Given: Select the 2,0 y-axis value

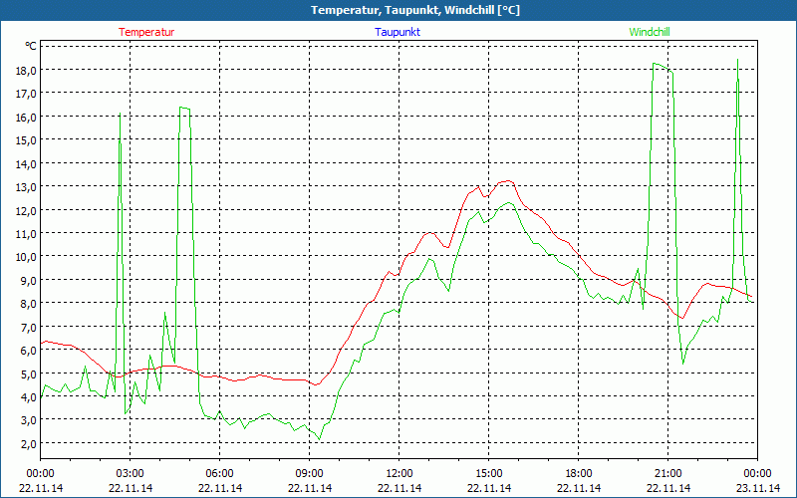Looking at the screenshot, I should point(28,443).
